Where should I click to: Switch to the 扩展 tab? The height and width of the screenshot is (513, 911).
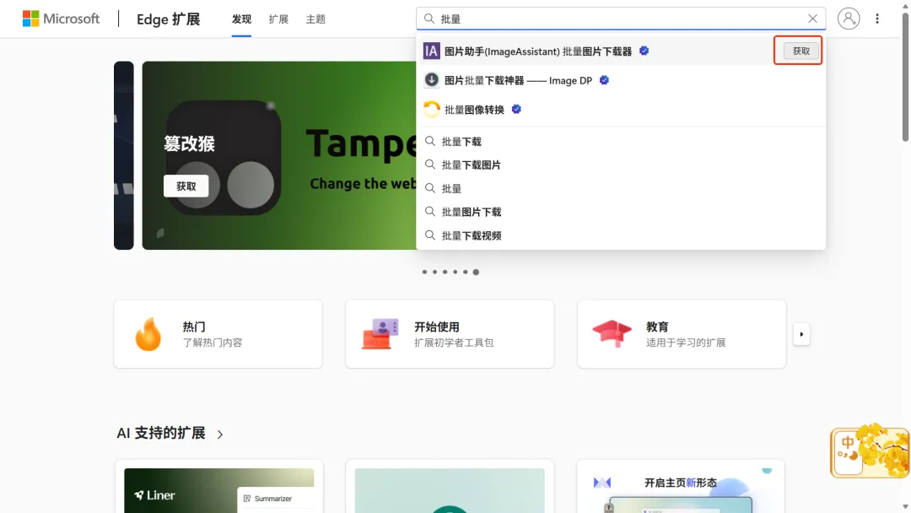(278, 19)
